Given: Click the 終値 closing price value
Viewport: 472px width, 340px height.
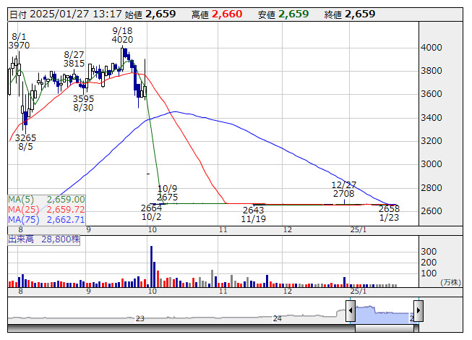Looking at the screenshot, I should point(359,14).
